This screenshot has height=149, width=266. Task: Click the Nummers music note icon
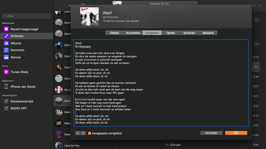coord(6,50)
